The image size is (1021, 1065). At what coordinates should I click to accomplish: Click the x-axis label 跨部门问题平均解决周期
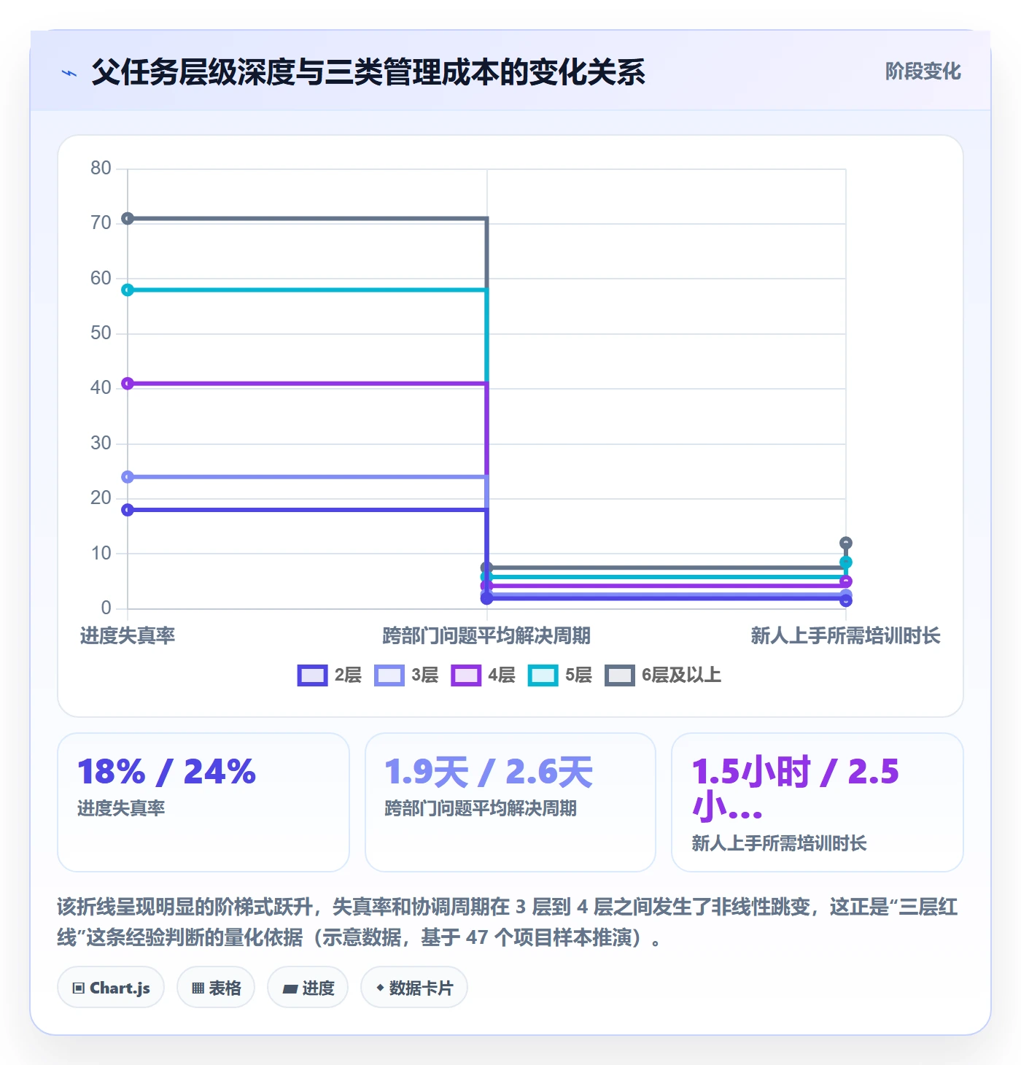tap(486, 636)
